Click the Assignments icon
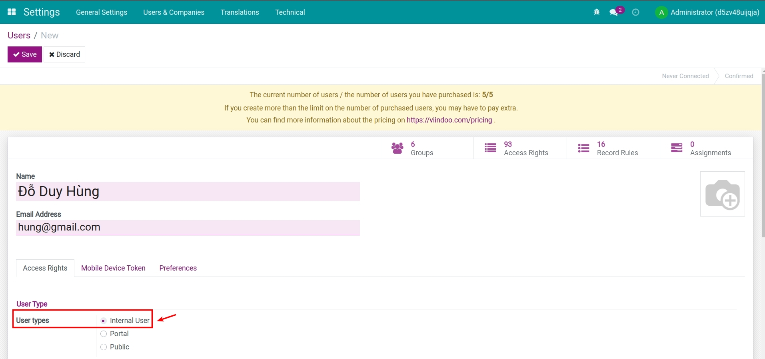The height and width of the screenshot is (359, 765). click(x=677, y=148)
